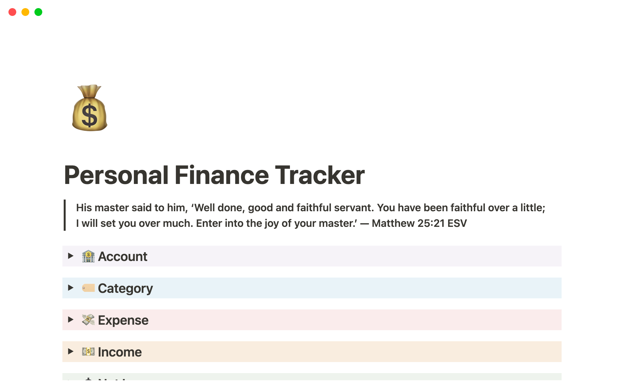The width and height of the screenshot is (624, 390).
Task: Select the dollar banknote icon next to Income
Action: click(x=88, y=351)
